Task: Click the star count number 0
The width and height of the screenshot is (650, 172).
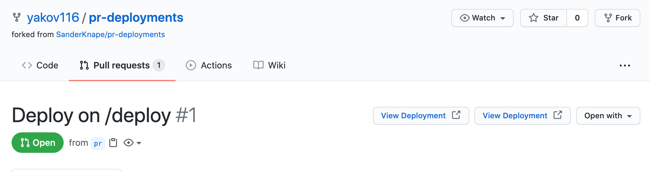Action: point(577,18)
